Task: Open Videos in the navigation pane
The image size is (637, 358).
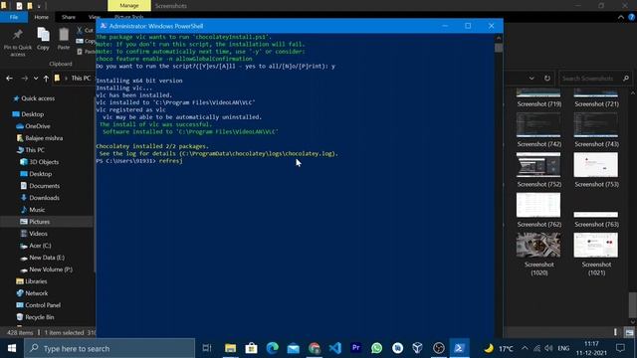Action: pyautogui.click(x=38, y=234)
